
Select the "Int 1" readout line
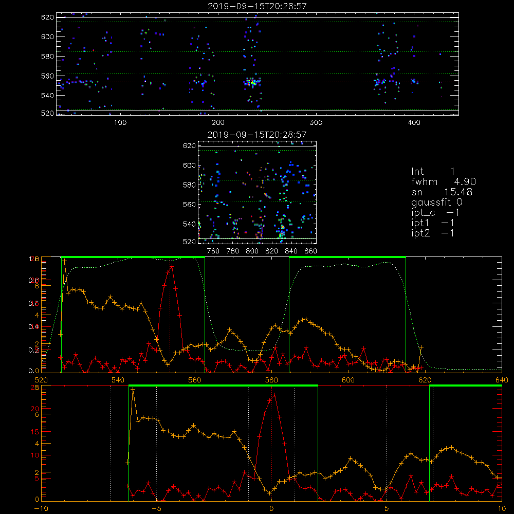433,172
